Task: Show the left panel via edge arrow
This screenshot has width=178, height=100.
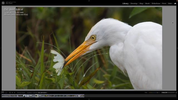Action: 1,48
